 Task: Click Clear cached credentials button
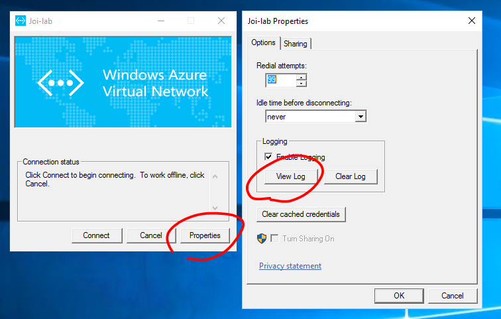[x=301, y=214]
